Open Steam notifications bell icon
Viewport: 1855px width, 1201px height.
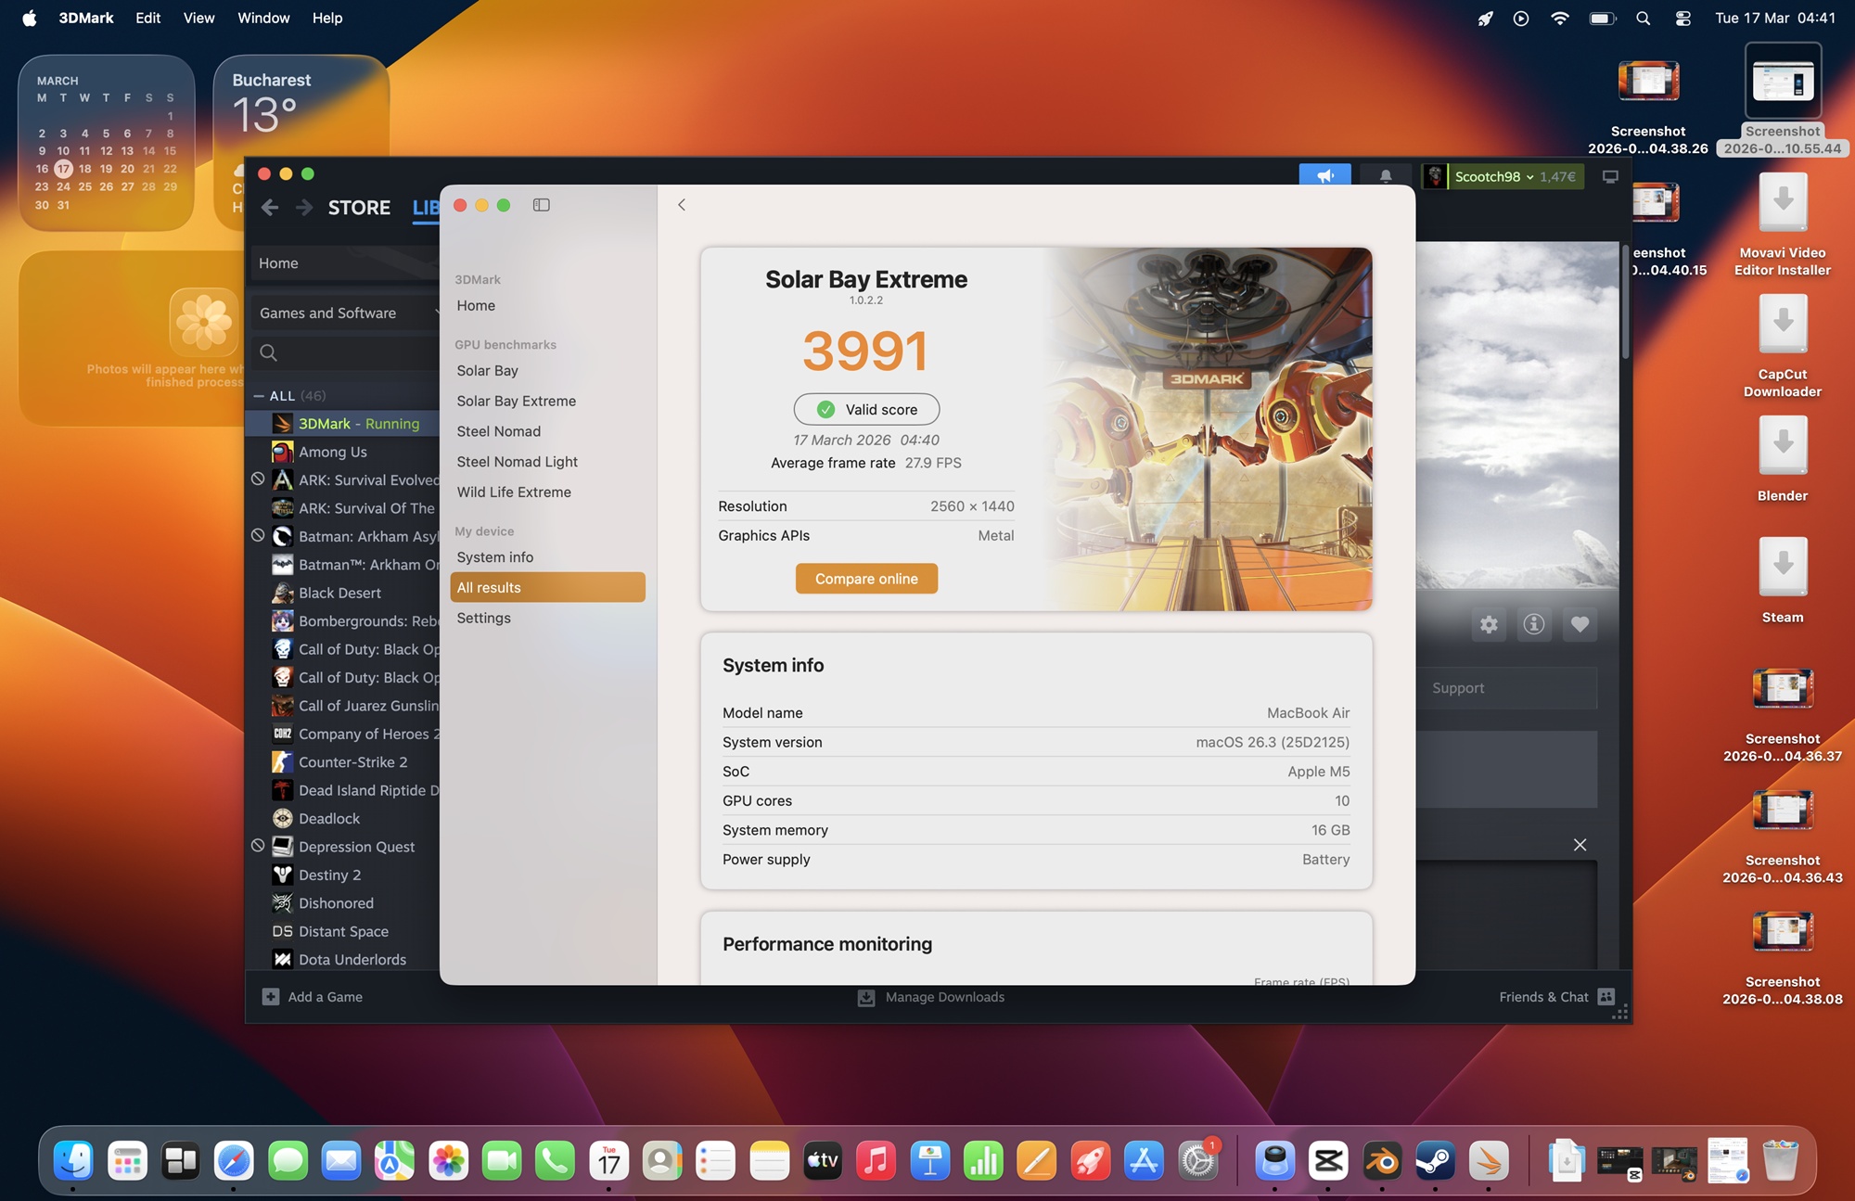pyautogui.click(x=1385, y=176)
